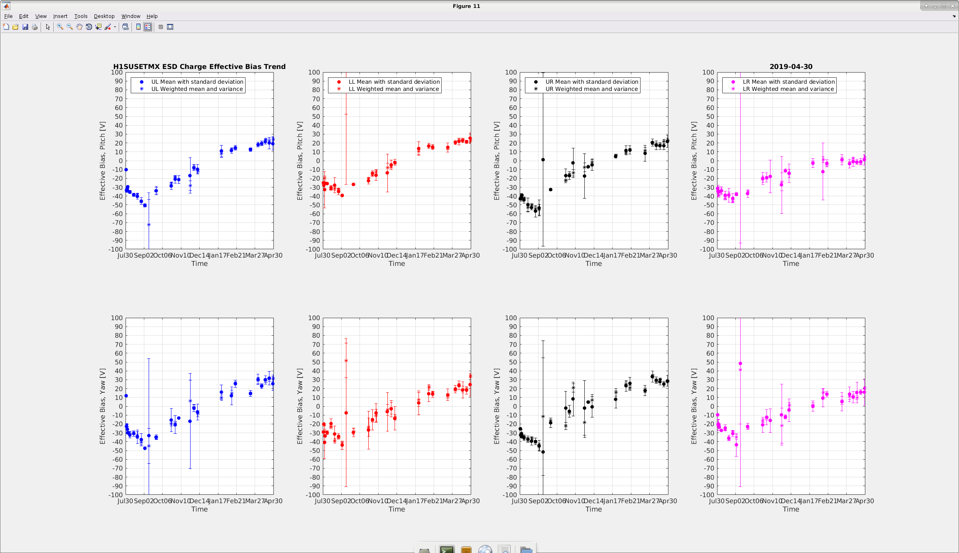Image resolution: width=959 pixels, height=553 pixels.
Task: Open the document viewer panel icon
Action: [505, 549]
